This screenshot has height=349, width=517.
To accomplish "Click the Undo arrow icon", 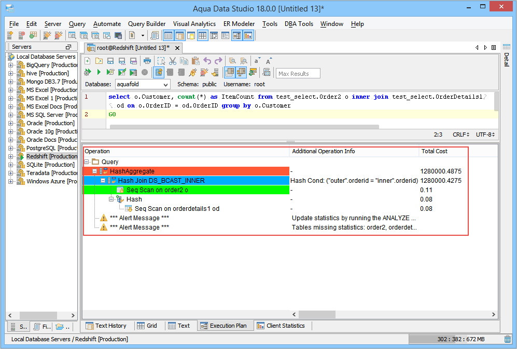I will click(x=207, y=61).
